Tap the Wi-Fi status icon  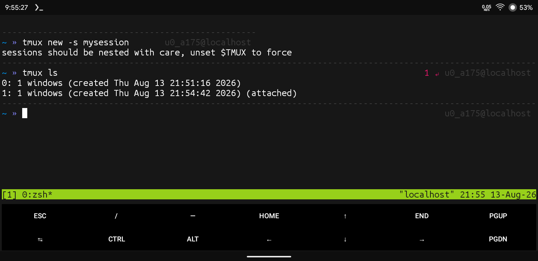pyautogui.click(x=500, y=7)
